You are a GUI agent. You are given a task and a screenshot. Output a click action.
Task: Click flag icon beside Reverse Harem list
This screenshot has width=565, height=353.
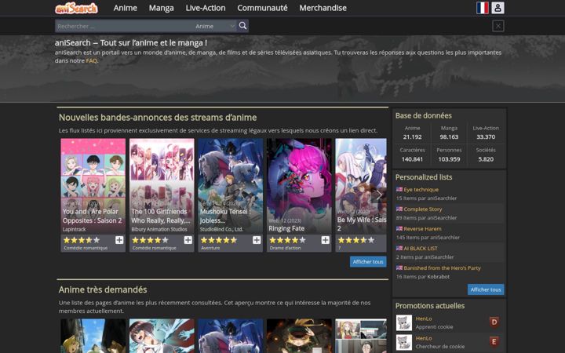pyautogui.click(x=399, y=229)
